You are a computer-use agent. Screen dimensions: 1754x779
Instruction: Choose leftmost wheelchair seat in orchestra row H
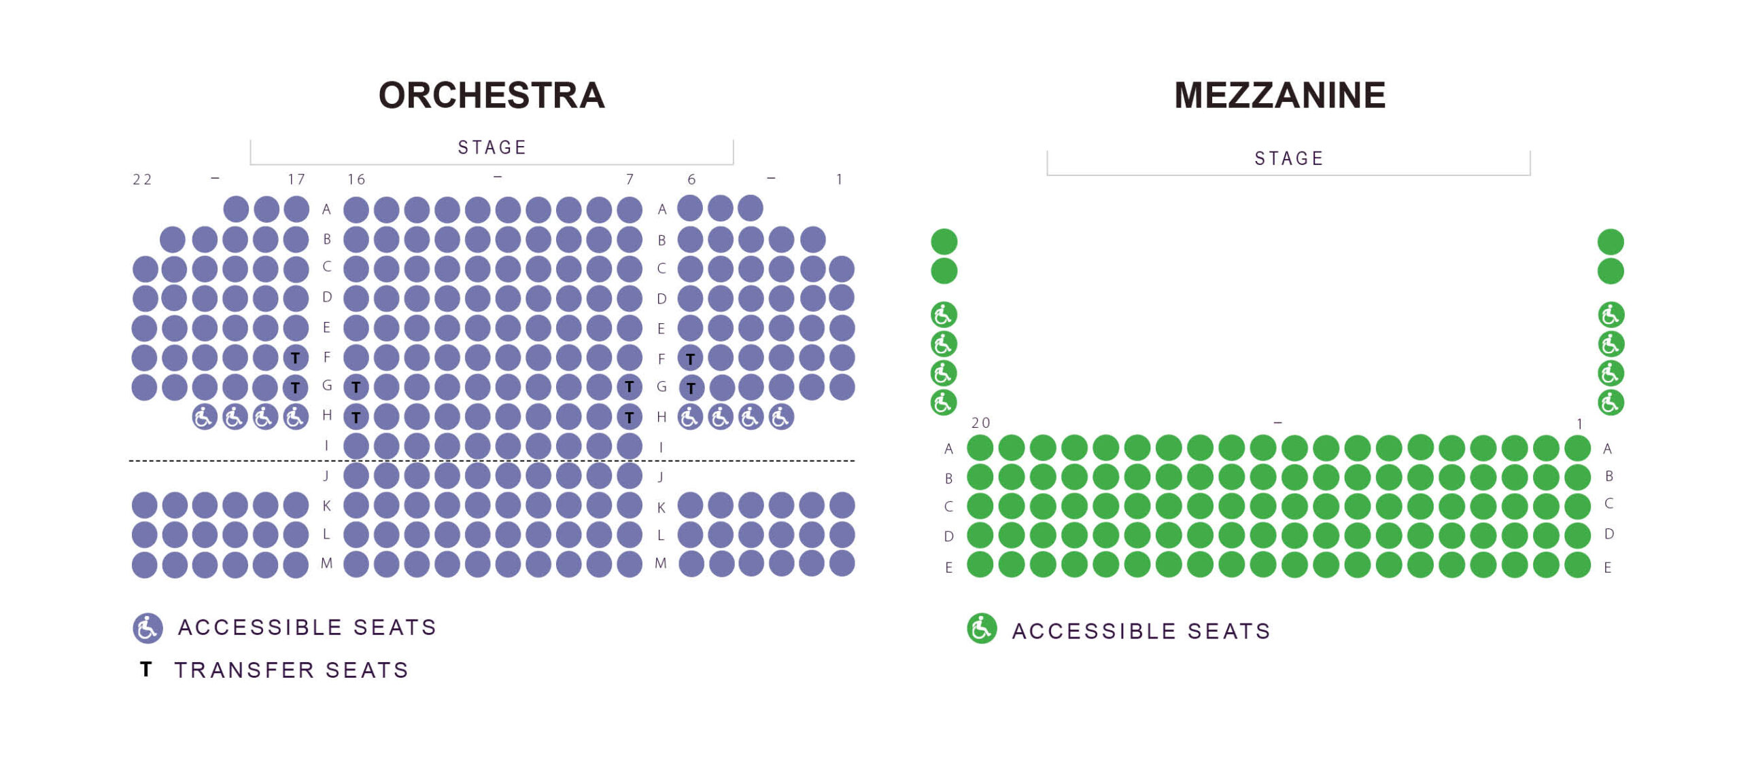coord(204,417)
